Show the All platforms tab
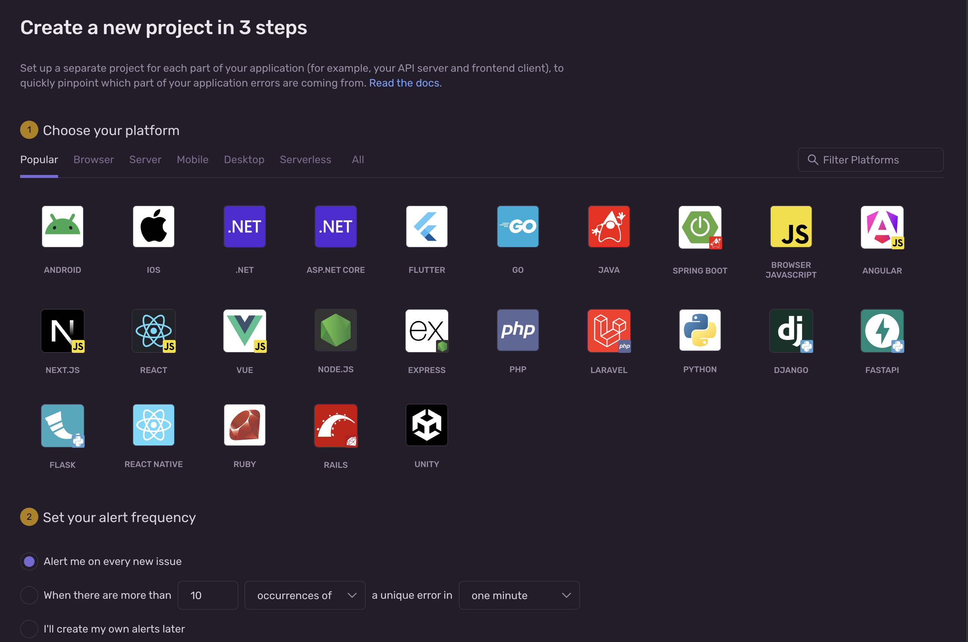 tap(357, 160)
